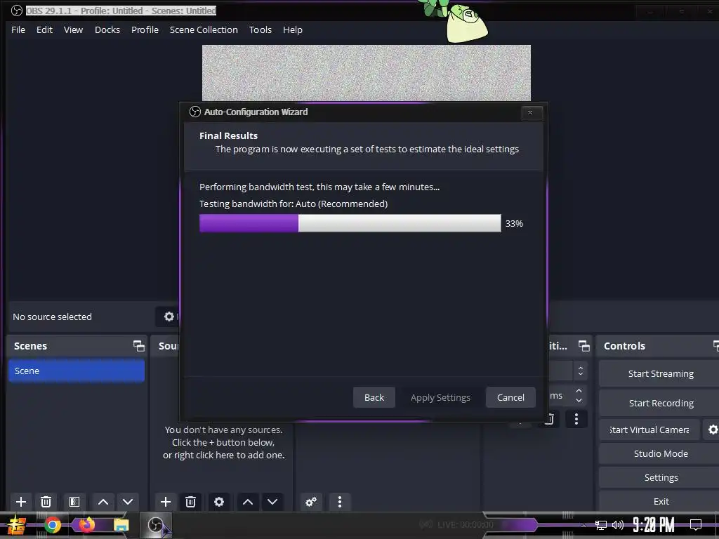The width and height of the screenshot is (719, 539).
Task: Click the OBS Studio taskbar icon
Action: tap(155, 525)
